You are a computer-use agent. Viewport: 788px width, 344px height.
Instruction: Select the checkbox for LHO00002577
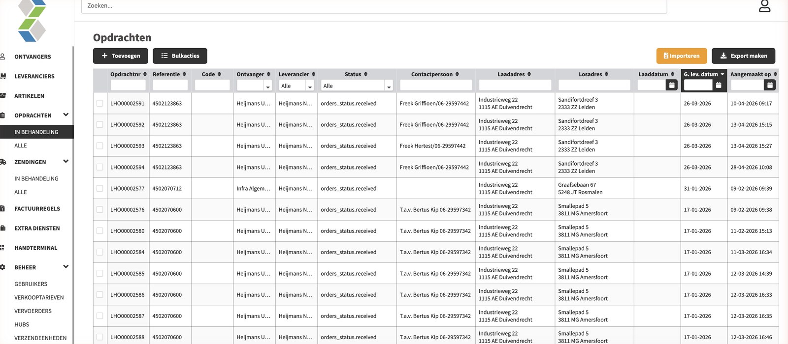pos(100,188)
